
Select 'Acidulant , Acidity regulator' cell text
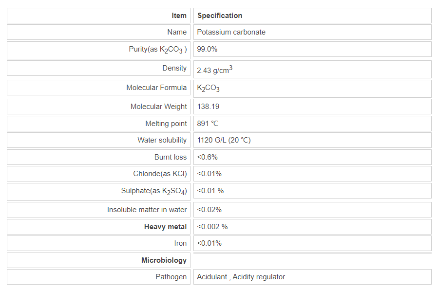(x=241, y=277)
